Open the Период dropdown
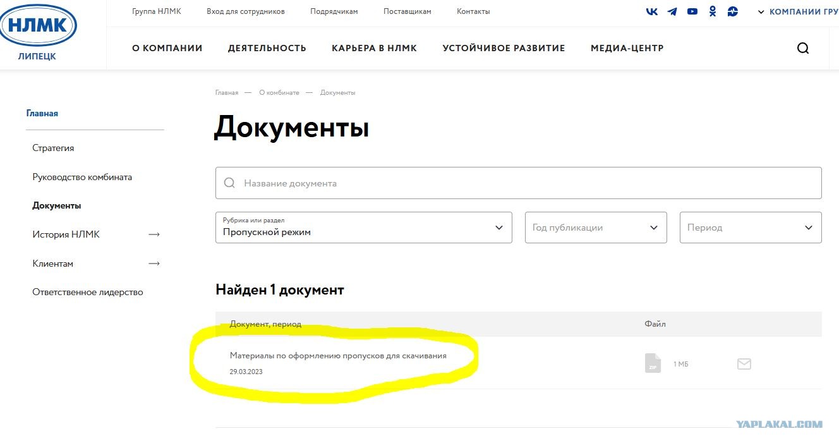The height and width of the screenshot is (443, 839). tap(751, 228)
